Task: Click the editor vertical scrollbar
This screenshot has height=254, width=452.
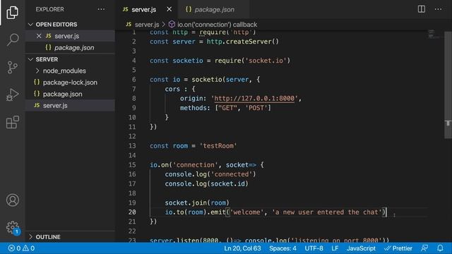Action: pyautogui.click(x=448, y=85)
